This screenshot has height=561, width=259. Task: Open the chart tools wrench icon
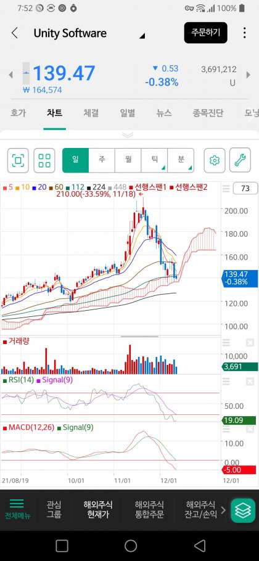pyautogui.click(x=240, y=160)
